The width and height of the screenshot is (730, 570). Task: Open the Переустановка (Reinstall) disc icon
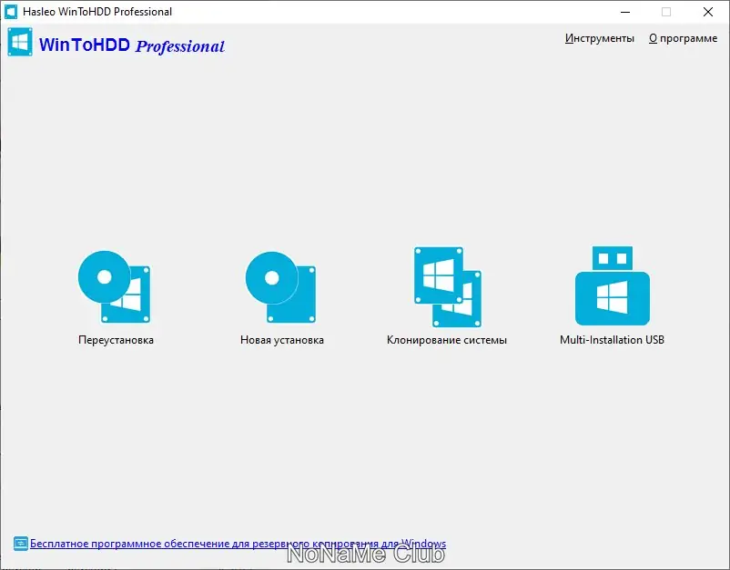coord(114,287)
